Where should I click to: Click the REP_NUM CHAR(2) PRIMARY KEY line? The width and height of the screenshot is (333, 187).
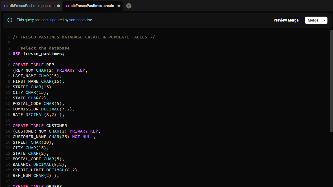(50, 70)
